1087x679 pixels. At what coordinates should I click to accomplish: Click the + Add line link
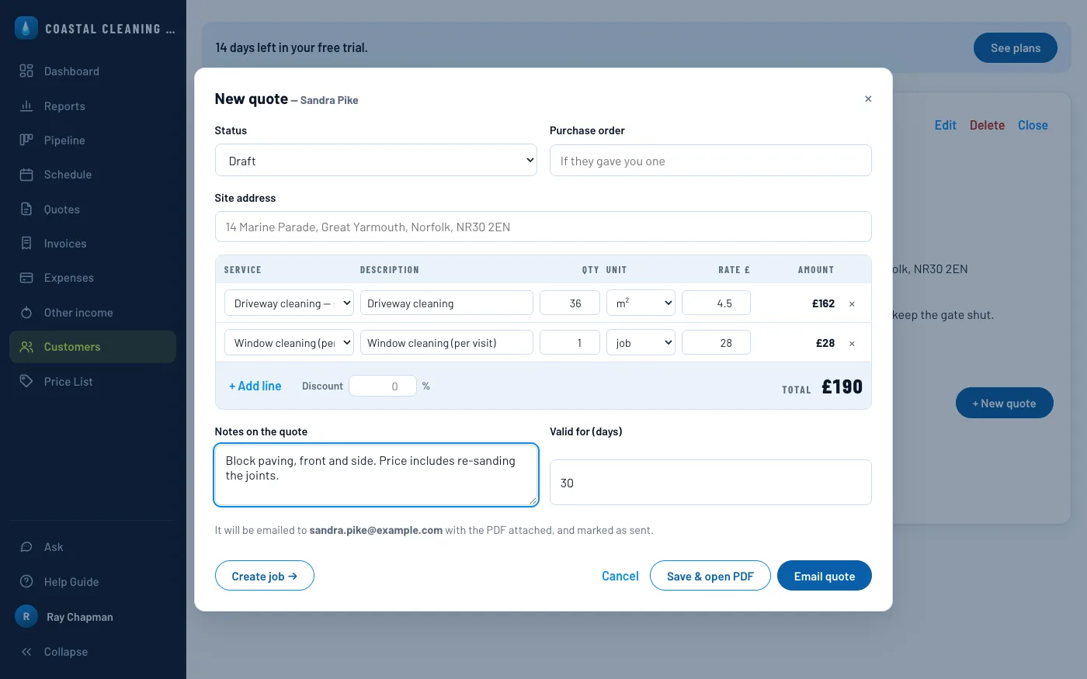[255, 386]
